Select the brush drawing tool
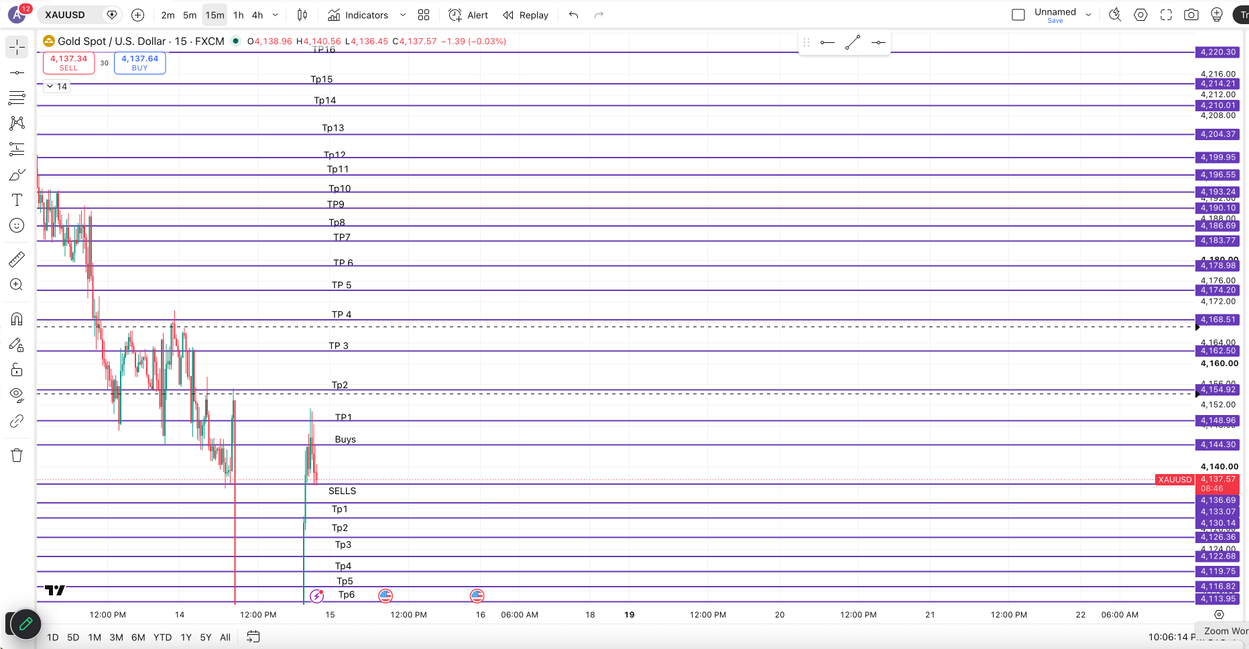The width and height of the screenshot is (1249, 649). [17, 175]
